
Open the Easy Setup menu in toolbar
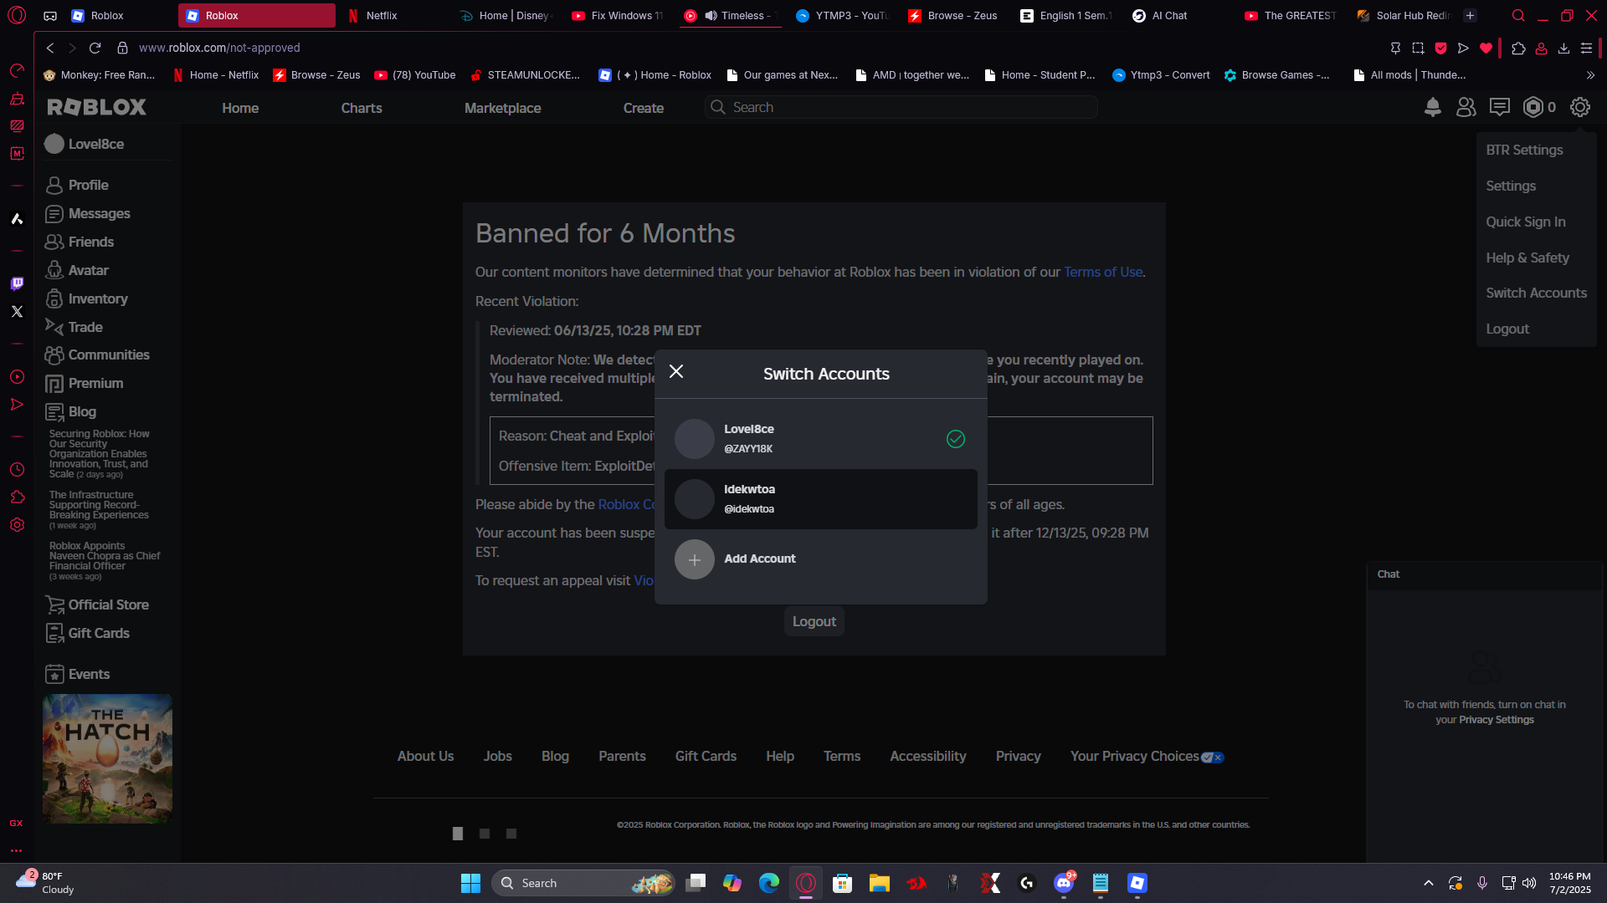point(1586,48)
